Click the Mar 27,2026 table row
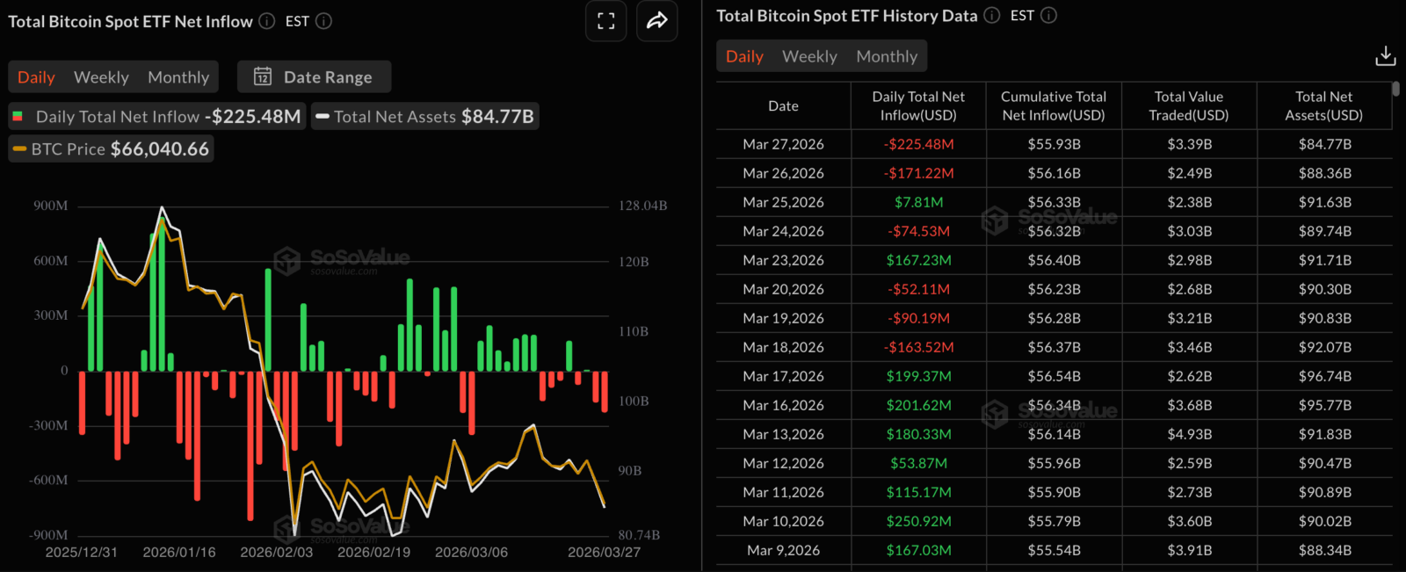1406x572 pixels. (x=1054, y=144)
